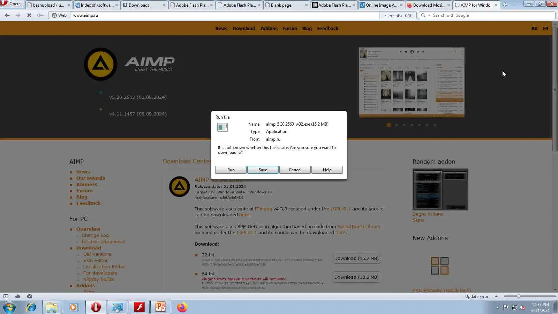558x314 pixels.
Task: Click the FFmpeg link
Action: (263, 209)
